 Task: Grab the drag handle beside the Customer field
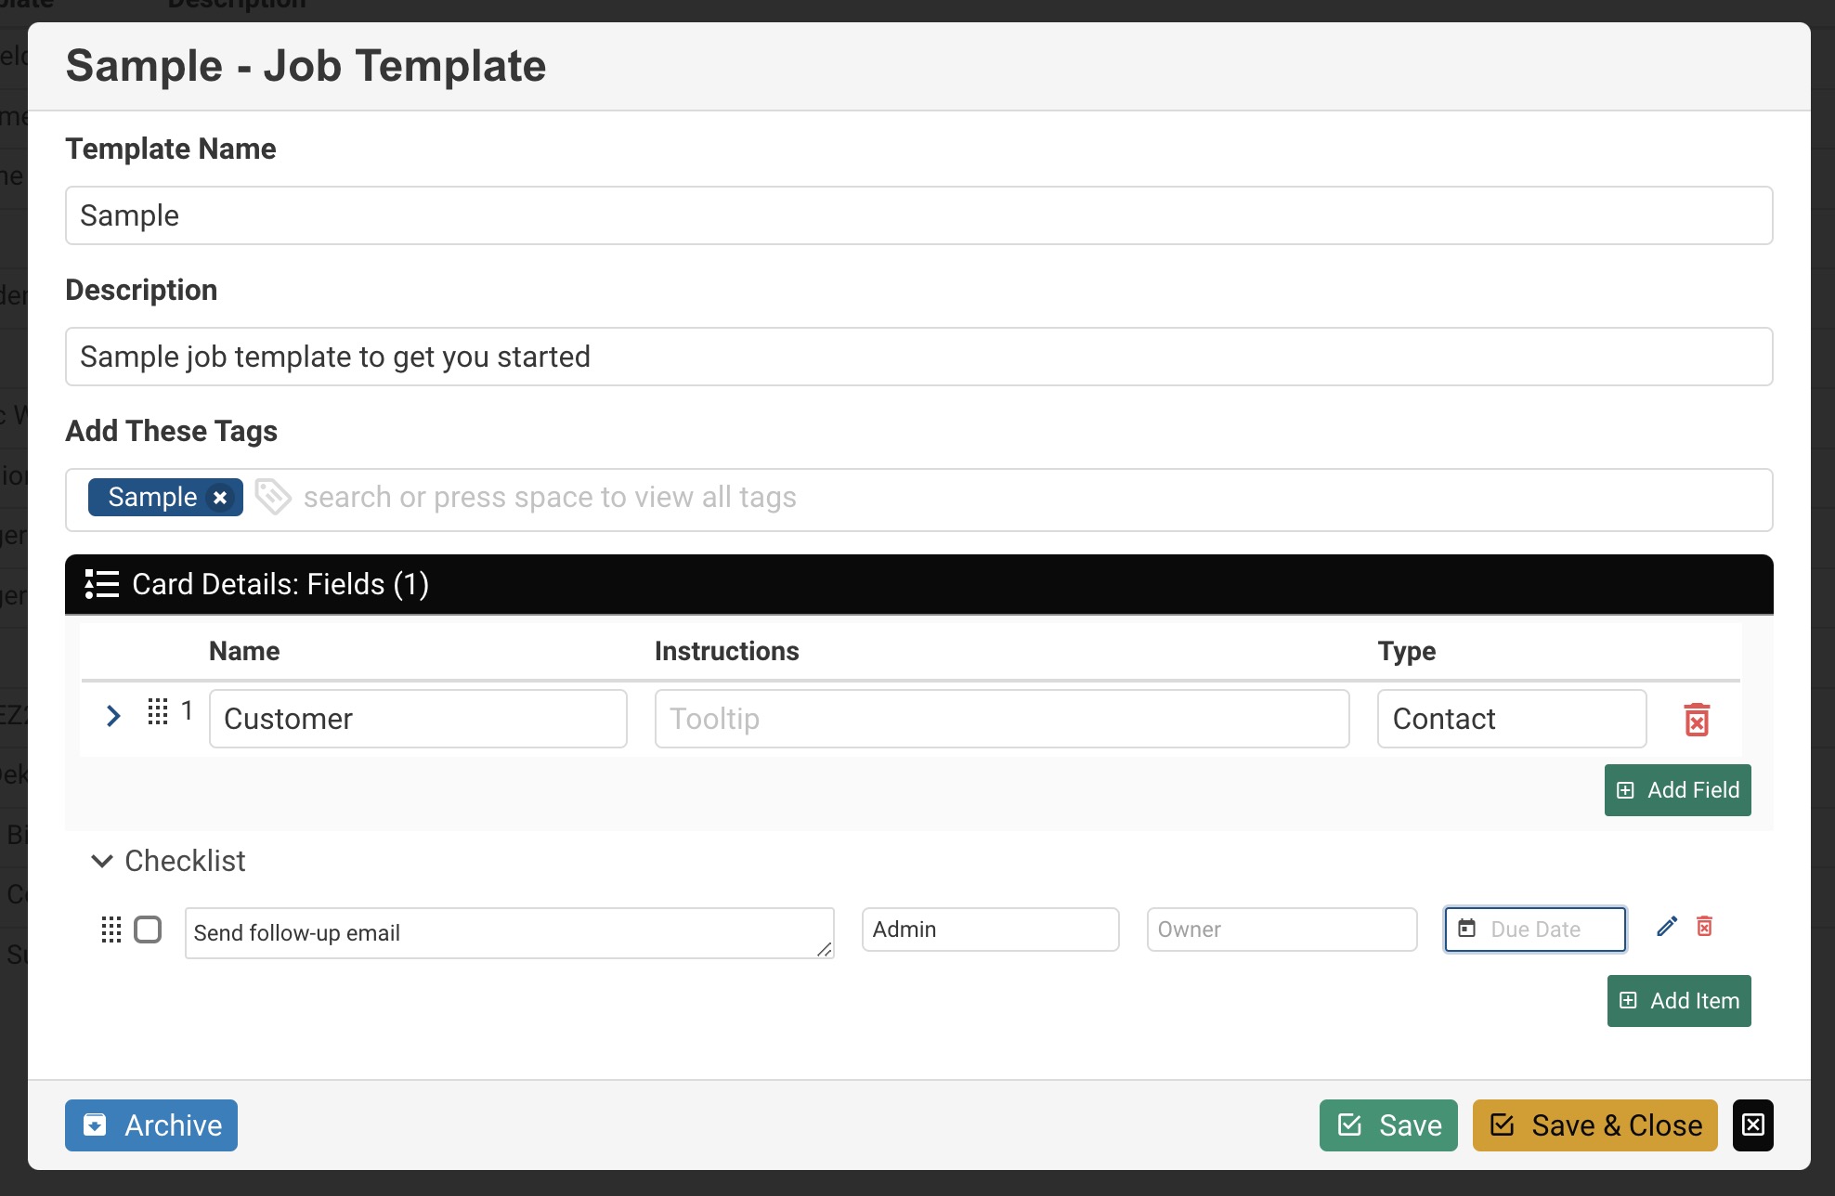click(157, 711)
